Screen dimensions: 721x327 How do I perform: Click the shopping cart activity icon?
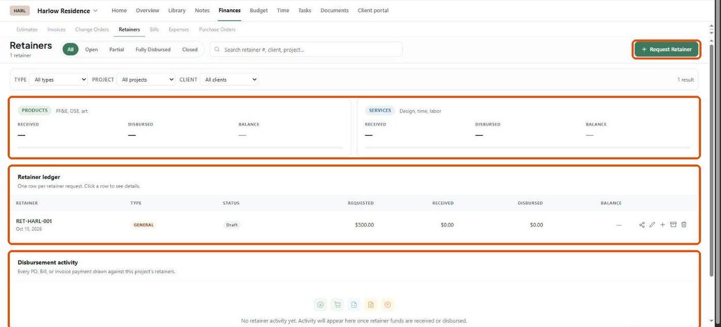[x=337, y=305]
